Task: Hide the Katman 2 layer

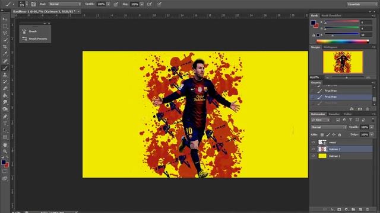Action: click(x=313, y=149)
